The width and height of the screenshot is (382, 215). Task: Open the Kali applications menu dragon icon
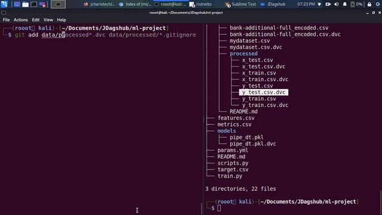(x=4, y=4)
